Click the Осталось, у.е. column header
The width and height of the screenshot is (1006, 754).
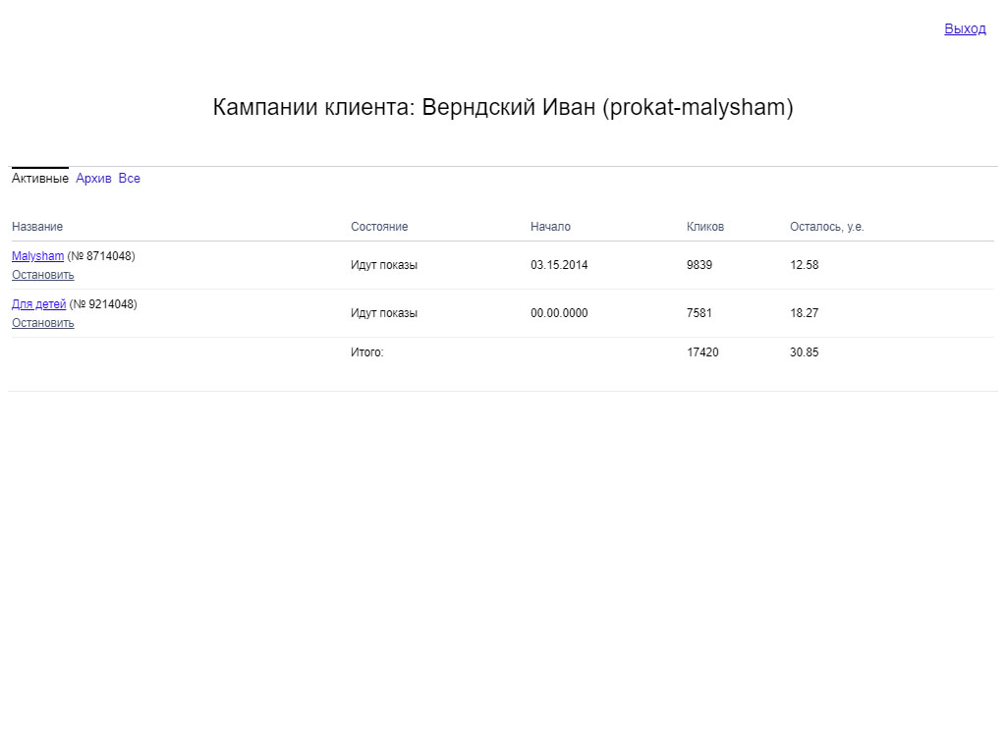(x=826, y=227)
